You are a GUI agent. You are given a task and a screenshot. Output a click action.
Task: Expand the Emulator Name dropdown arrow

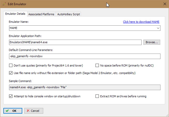click(158, 28)
